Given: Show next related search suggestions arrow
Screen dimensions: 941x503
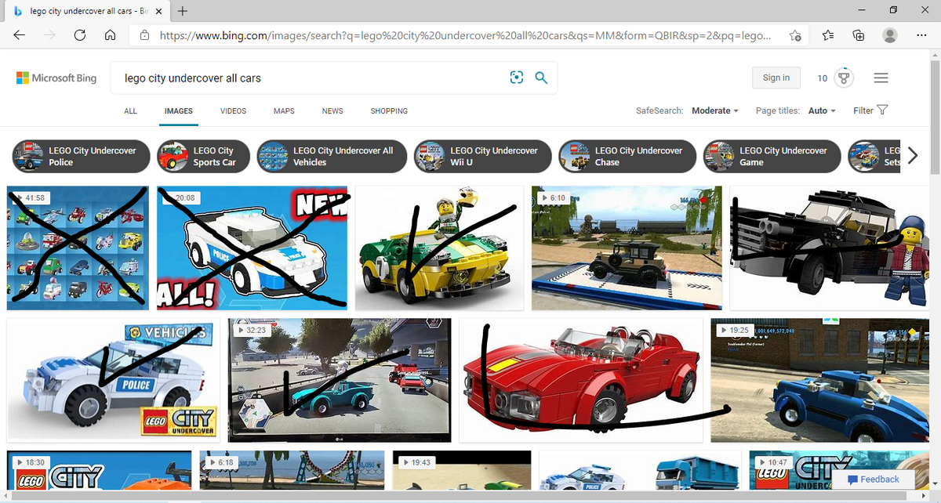Looking at the screenshot, I should click(912, 156).
